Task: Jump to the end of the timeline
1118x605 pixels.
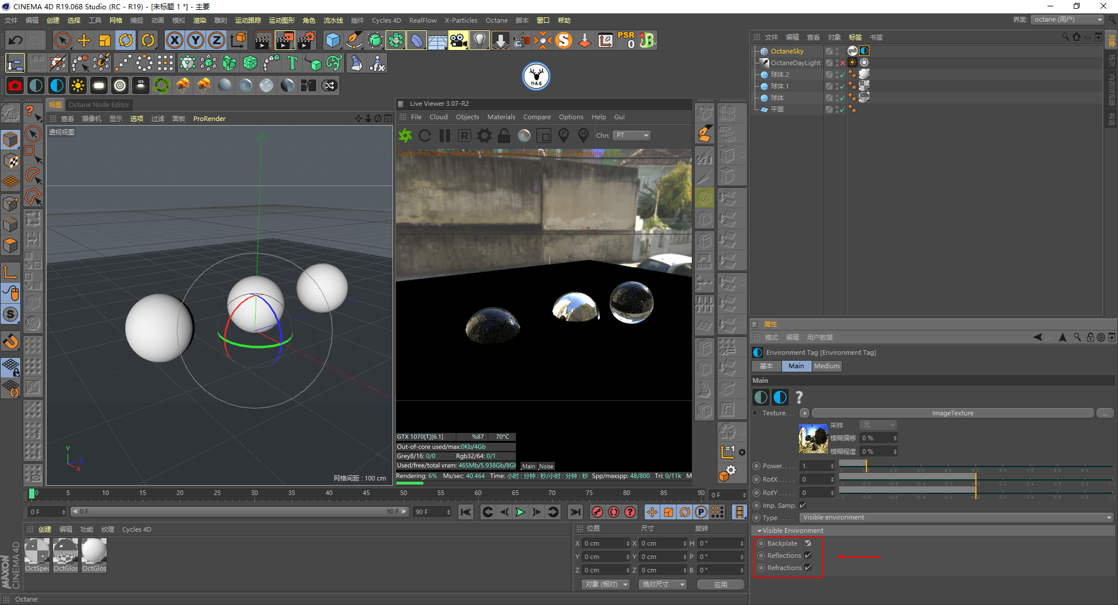Action: click(x=575, y=512)
